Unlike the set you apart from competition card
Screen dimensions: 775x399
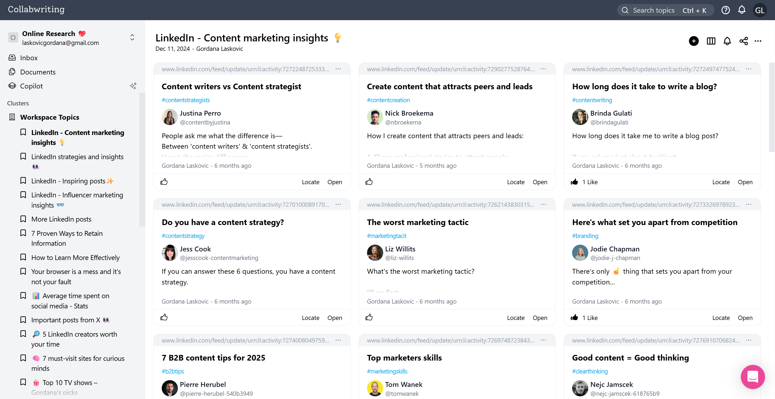(574, 318)
